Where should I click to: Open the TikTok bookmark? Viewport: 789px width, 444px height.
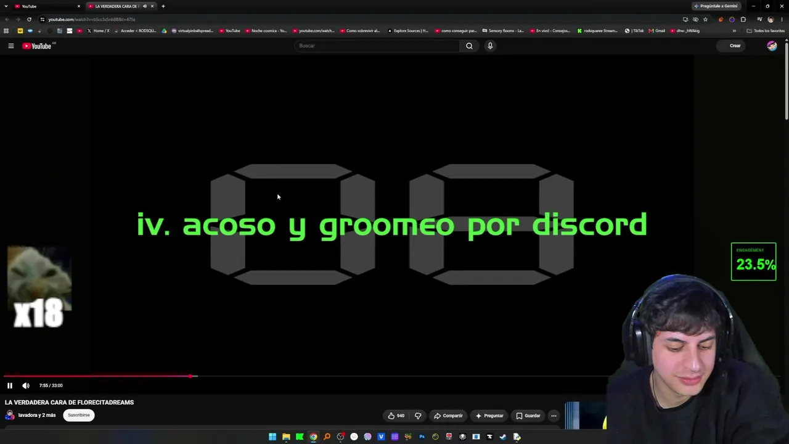[x=634, y=31]
